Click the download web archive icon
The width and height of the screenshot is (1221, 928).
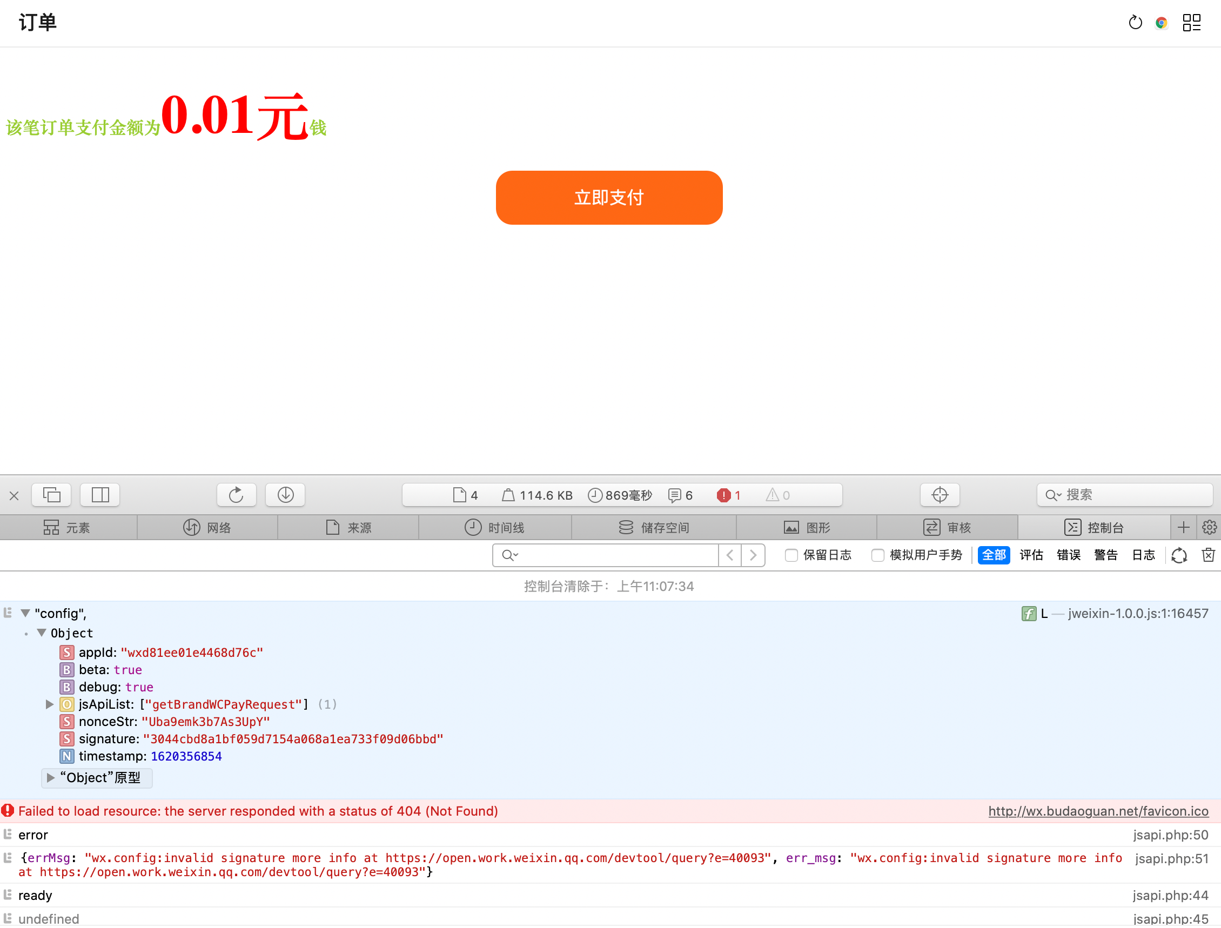(x=285, y=495)
